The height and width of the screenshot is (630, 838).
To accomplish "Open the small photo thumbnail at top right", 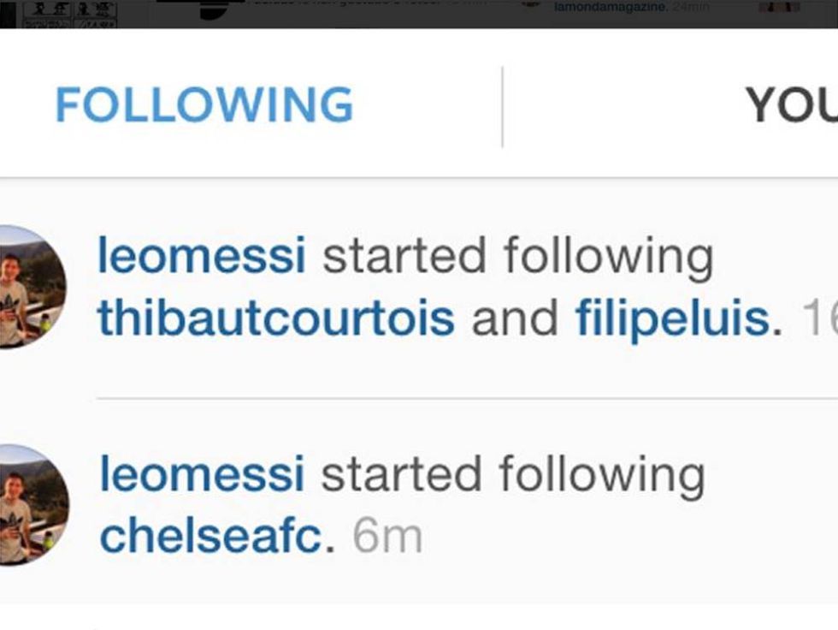I will tap(779, 7).
